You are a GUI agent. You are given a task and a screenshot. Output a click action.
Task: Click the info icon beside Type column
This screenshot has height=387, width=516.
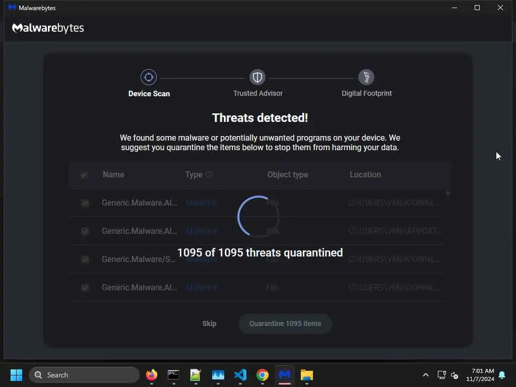click(209, 175)
